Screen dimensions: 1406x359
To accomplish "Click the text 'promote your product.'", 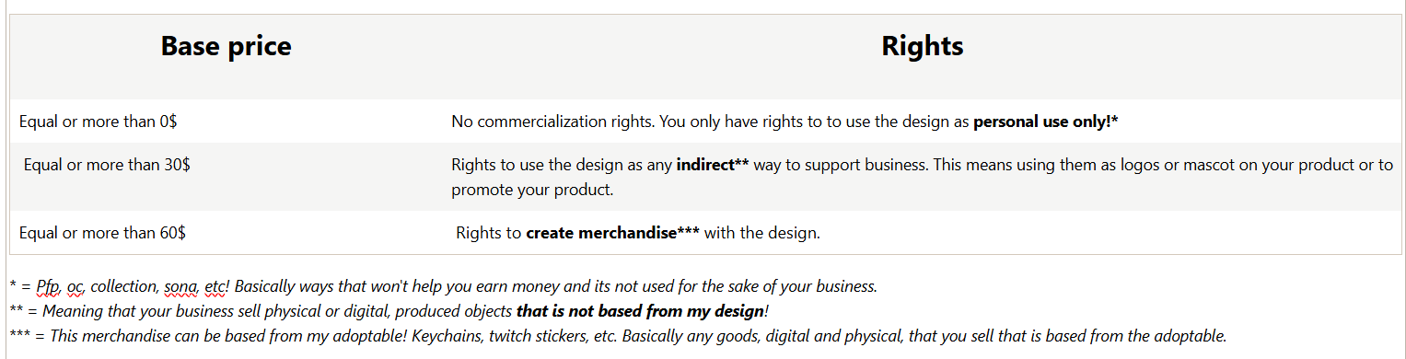I will (532, 191).
